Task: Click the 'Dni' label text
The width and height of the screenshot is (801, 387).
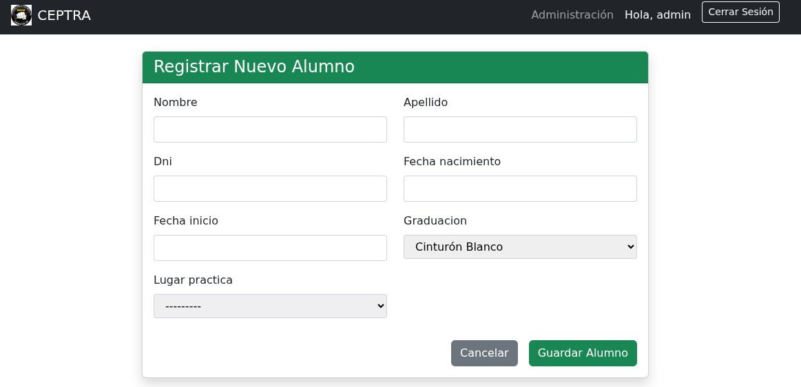Action: [x=163, y=162]
